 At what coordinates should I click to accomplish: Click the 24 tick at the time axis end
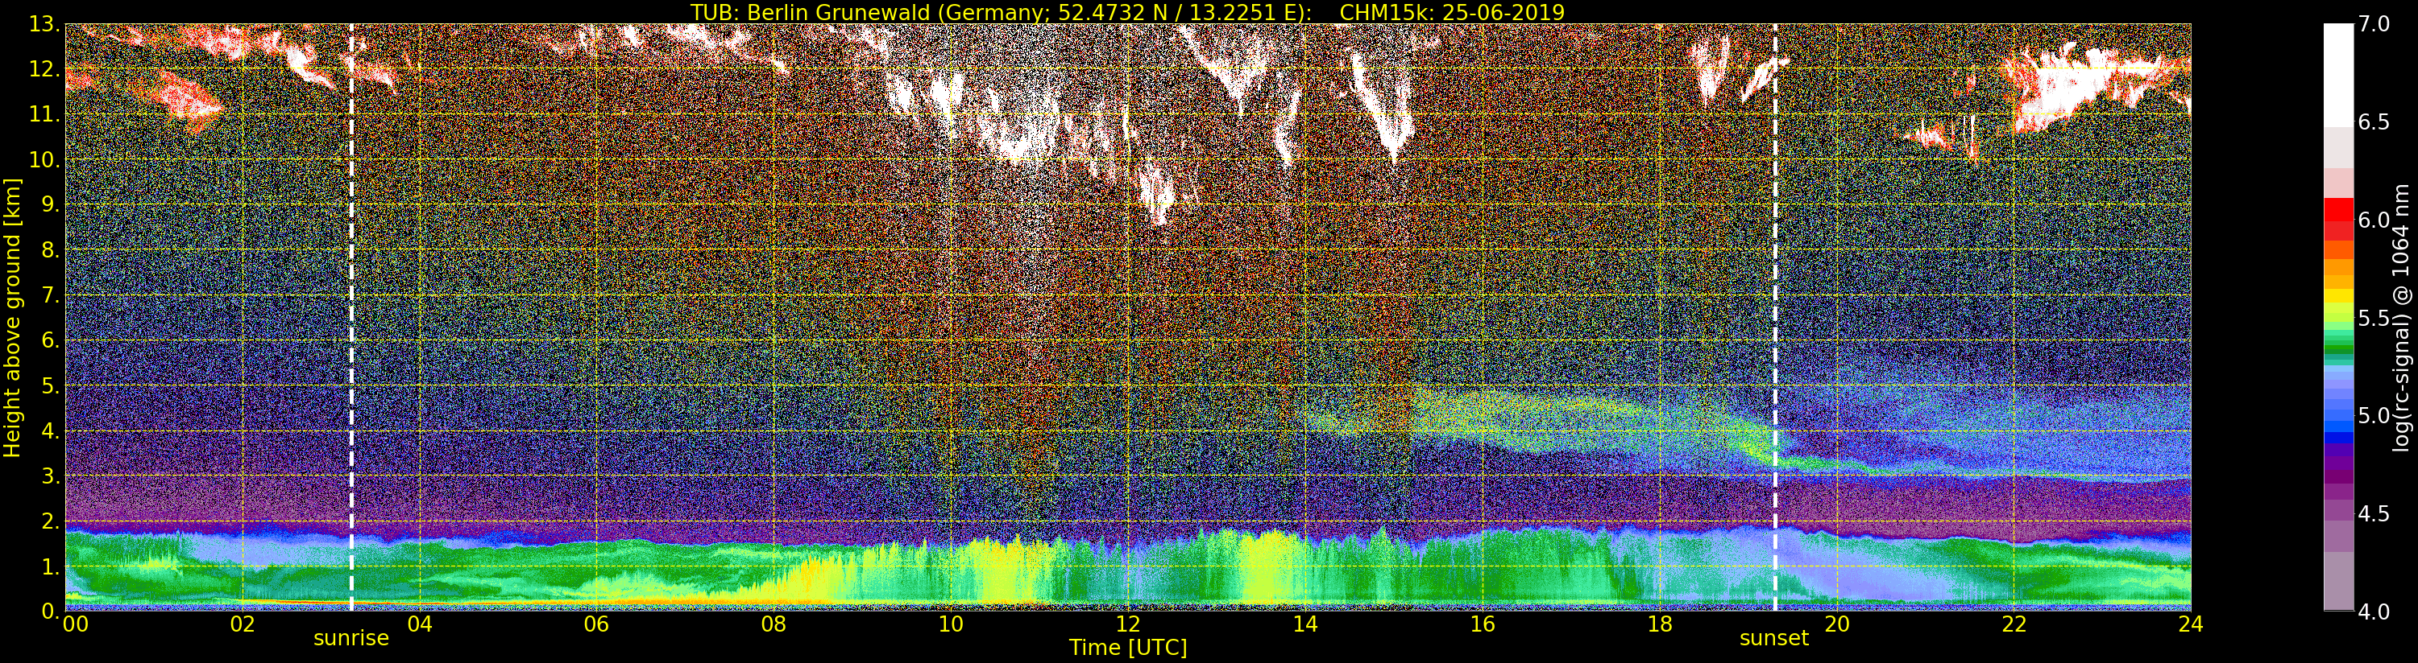pos(2190,624)
